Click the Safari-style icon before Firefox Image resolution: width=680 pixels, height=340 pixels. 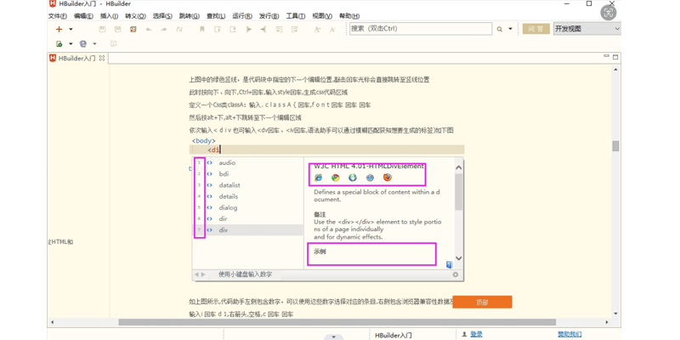point(370,178)
